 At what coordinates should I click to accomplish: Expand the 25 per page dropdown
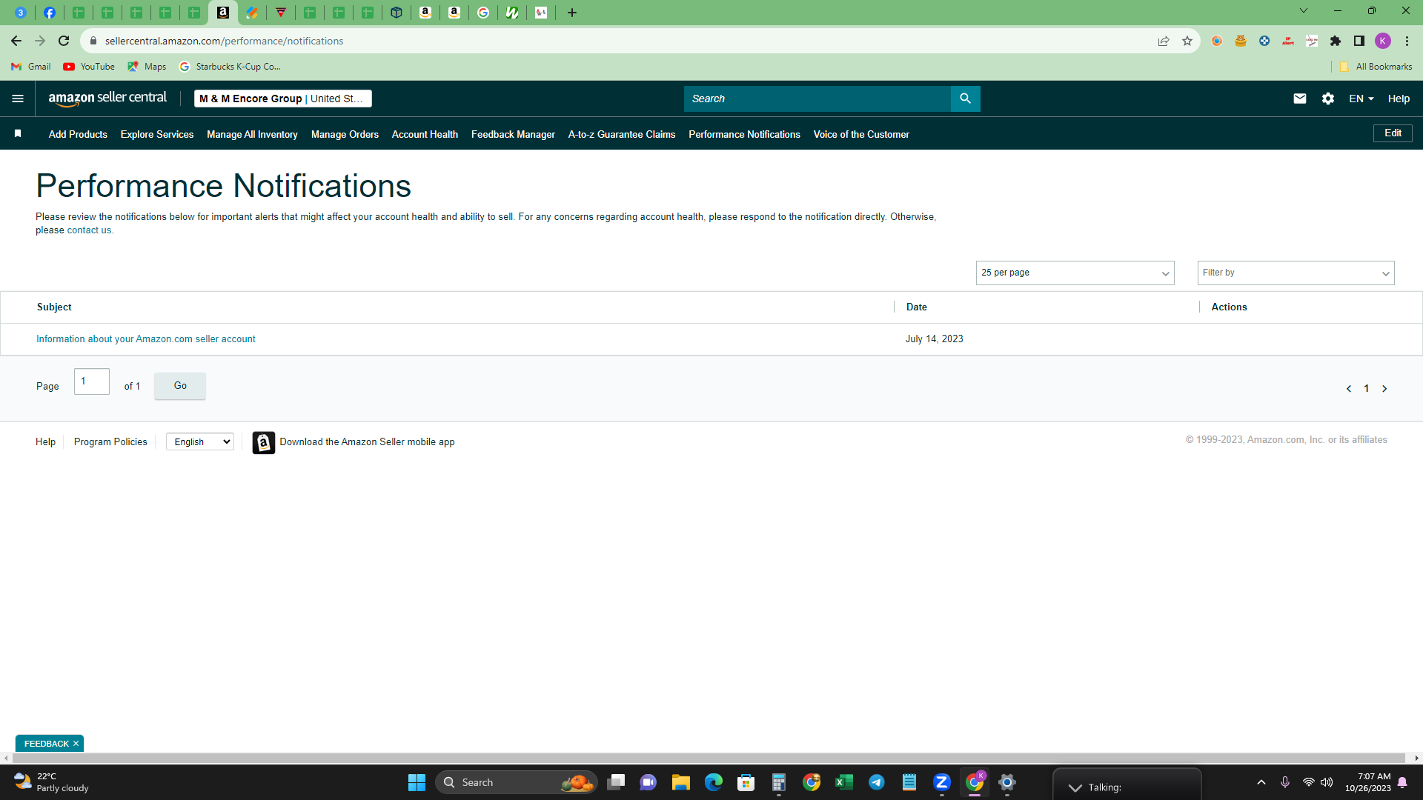pyautogui.click(x=1075, y=273)
